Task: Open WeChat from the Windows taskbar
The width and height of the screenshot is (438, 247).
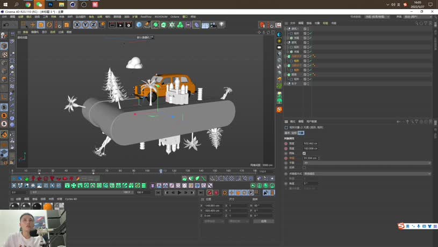Action: click(x=39, y=4)
